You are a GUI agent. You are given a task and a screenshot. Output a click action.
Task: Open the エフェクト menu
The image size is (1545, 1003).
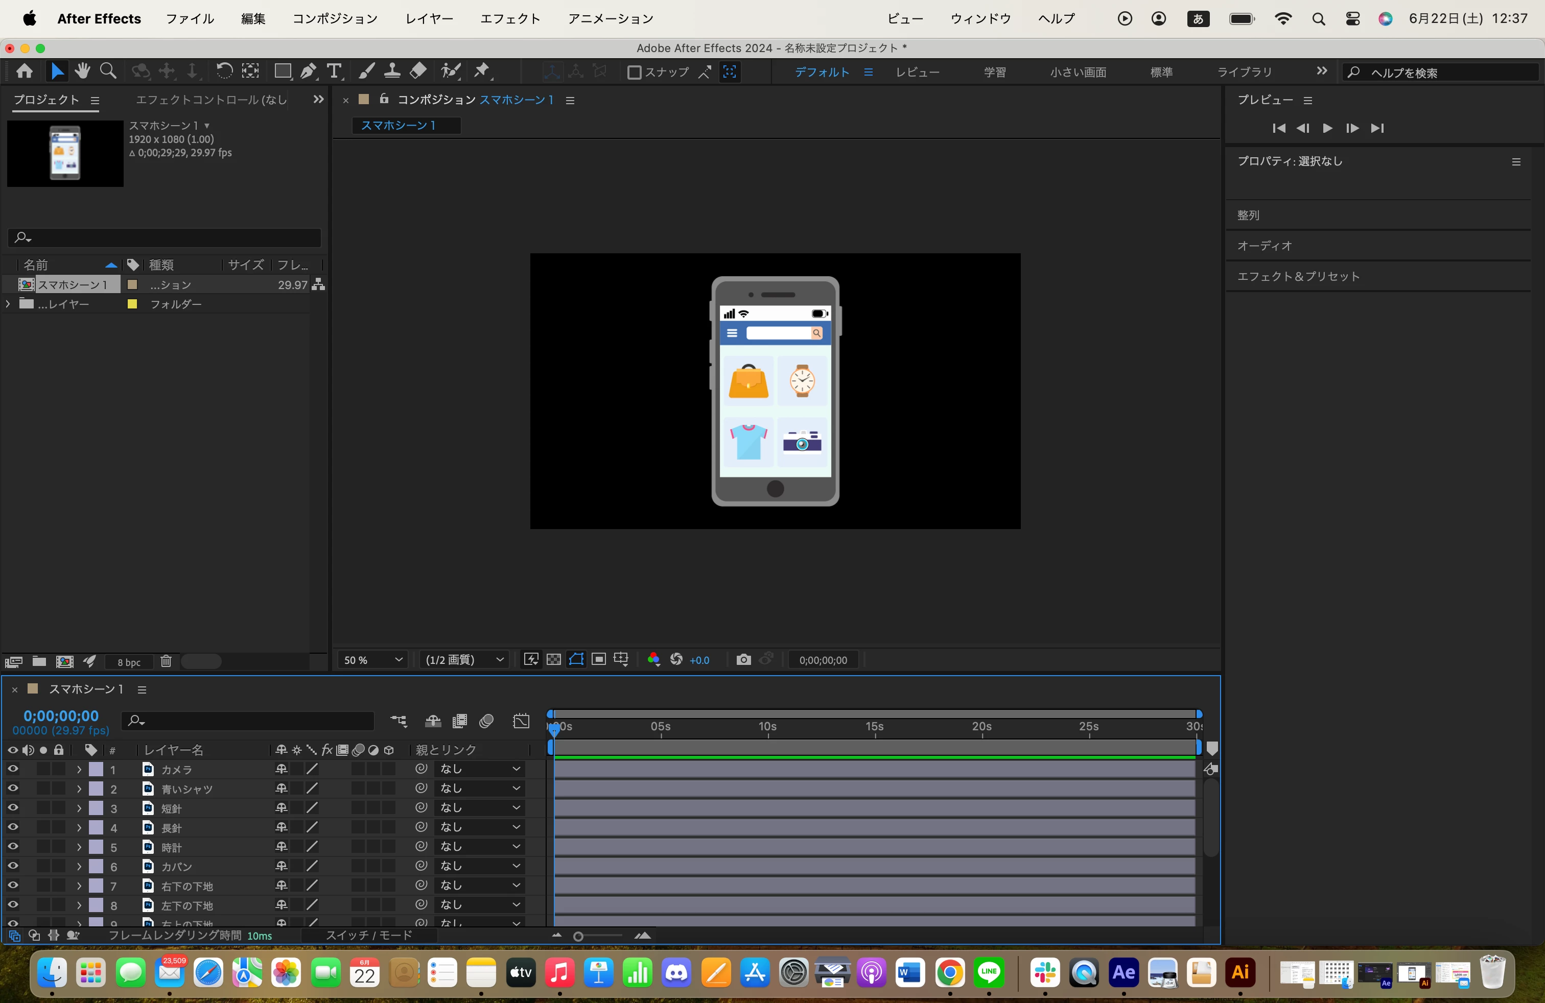coord(509,19)
